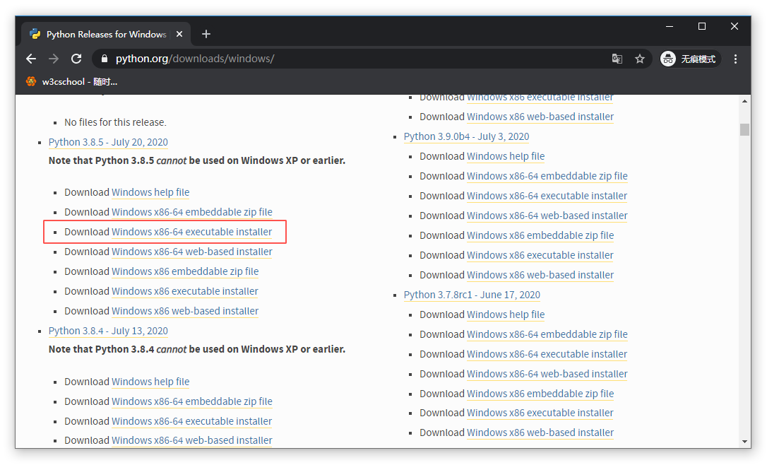767x465 pixels.
Task: Select the Python Releases for Windows tab
Action: click(106, 34)
